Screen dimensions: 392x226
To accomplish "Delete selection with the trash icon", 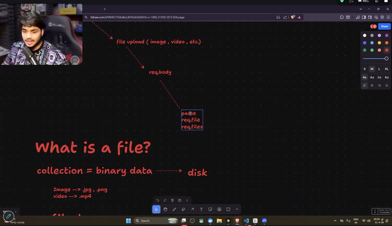I will (x=172, y=200).
